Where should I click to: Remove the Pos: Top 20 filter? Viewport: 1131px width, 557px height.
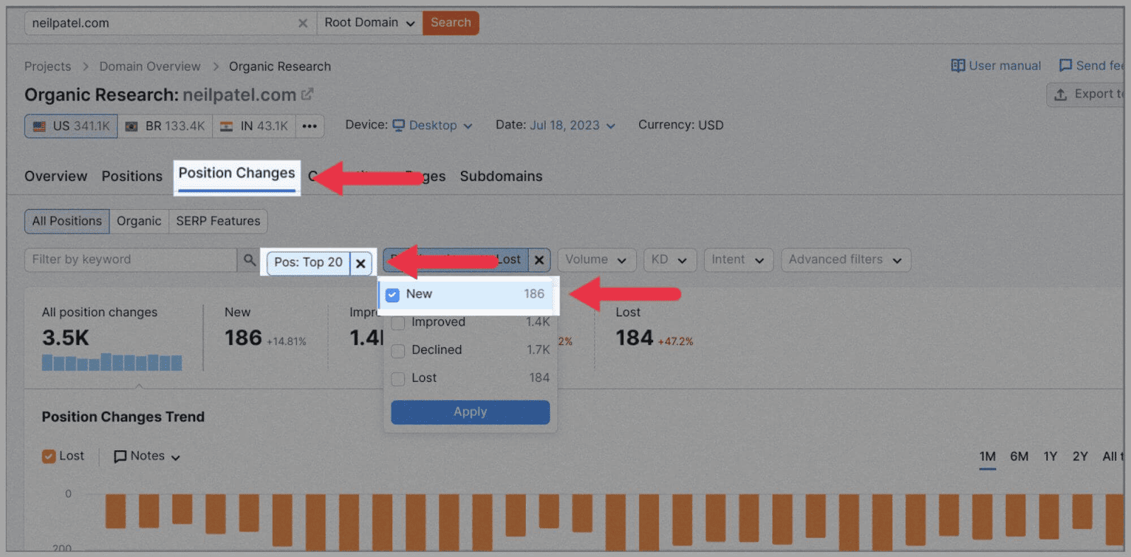pyautogui.click(x=361, y=263)
